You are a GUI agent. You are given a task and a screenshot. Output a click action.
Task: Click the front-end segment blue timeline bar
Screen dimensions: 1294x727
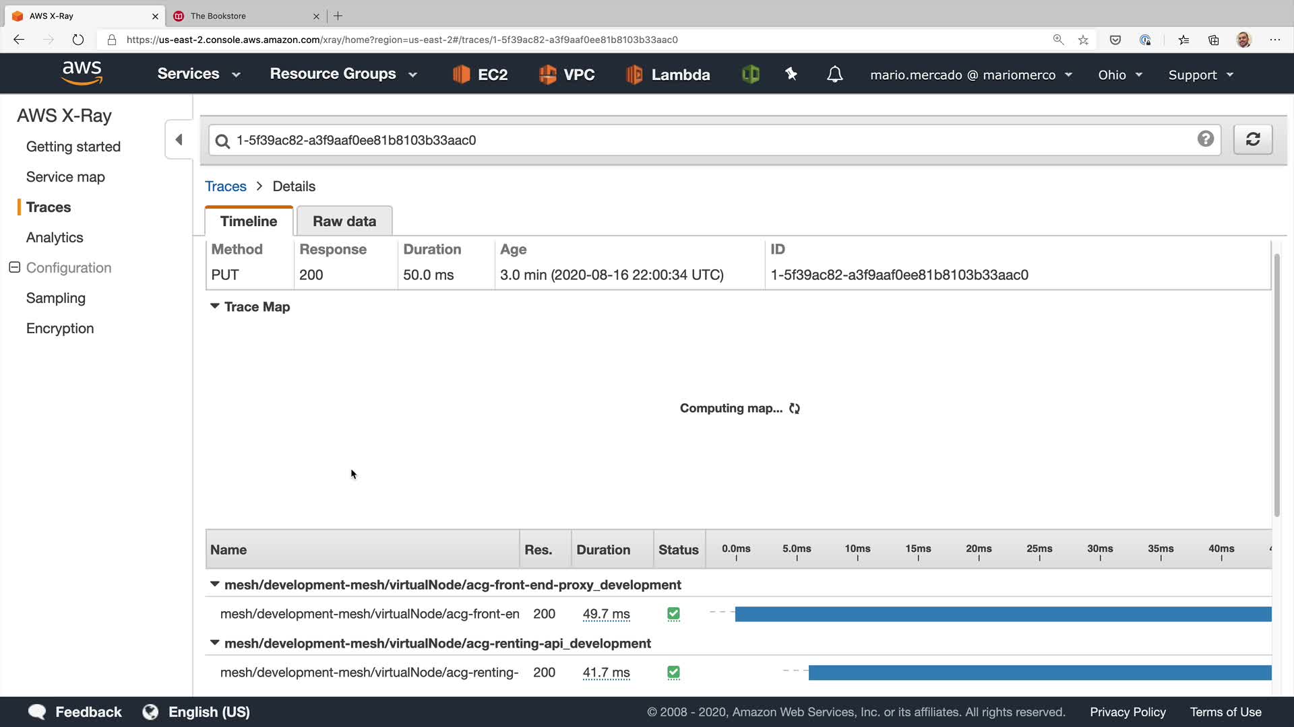1002,614
